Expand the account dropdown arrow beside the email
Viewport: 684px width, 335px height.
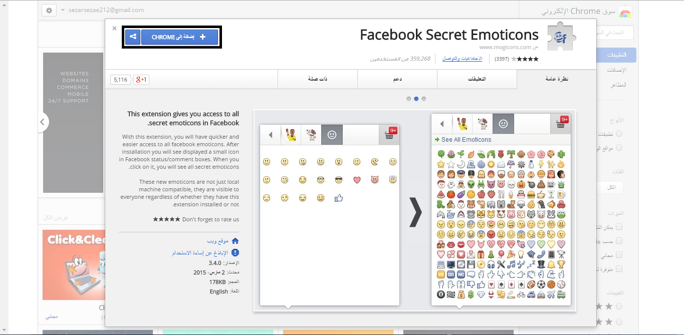click(x=63, y=10)
